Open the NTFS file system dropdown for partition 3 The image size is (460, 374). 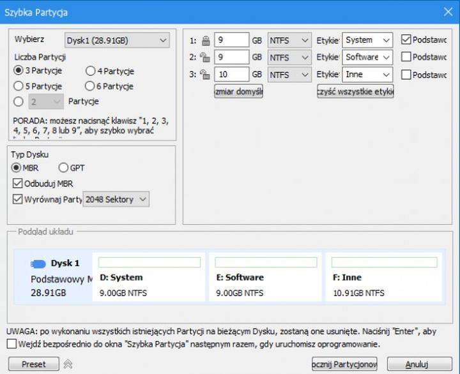coord(289,75)
